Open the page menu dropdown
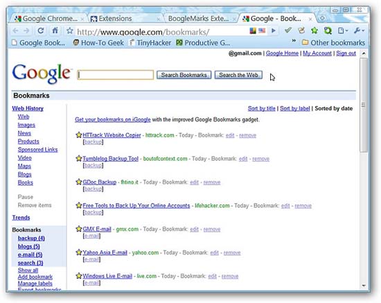381x303 pixels. tap(343, 31)
